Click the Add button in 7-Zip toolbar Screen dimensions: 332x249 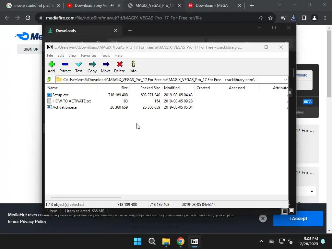point(51,67)
